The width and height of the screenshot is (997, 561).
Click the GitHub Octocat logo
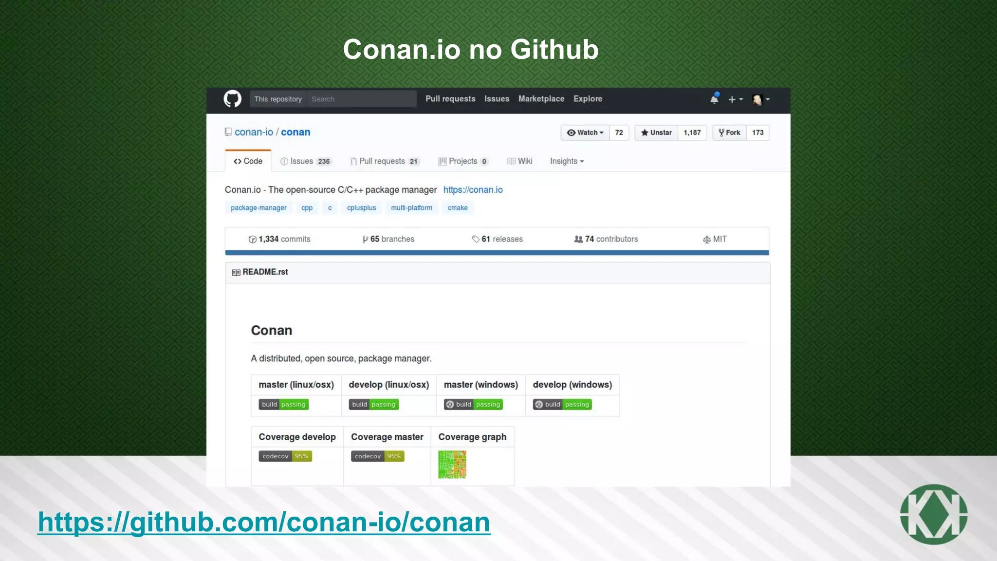tap(232, 99)
